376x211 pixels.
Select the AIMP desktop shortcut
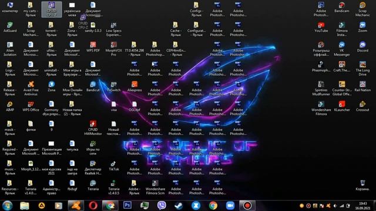(10, 106)
